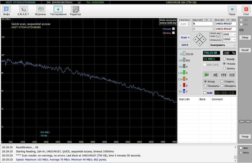
Task: Toggle the Чтение graph line checkbox
Action: pos(173,29)
